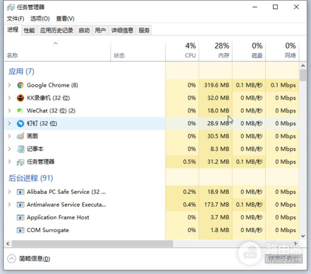Select the COM Surrogate process name

tap(48, 230)
